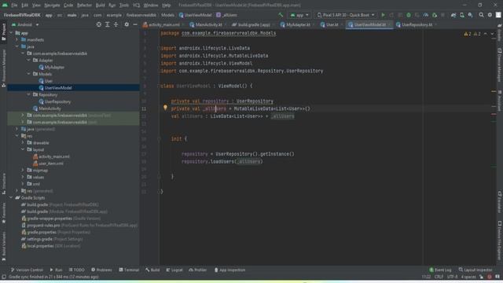Click error stripe mark on editor scrollbar
This screenshot has width=503, height=283.
[494, 114]
